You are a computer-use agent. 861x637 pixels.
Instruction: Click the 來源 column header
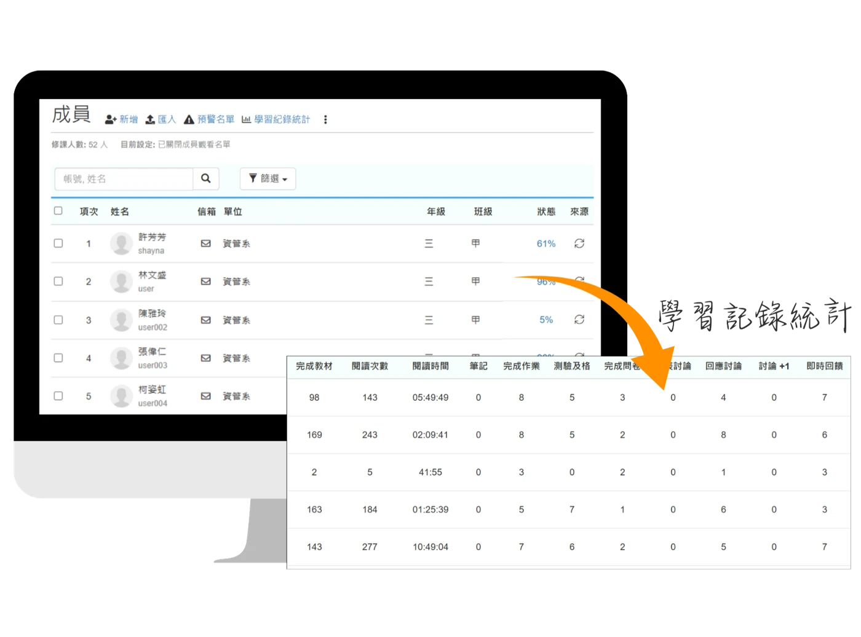click(579, 212)
